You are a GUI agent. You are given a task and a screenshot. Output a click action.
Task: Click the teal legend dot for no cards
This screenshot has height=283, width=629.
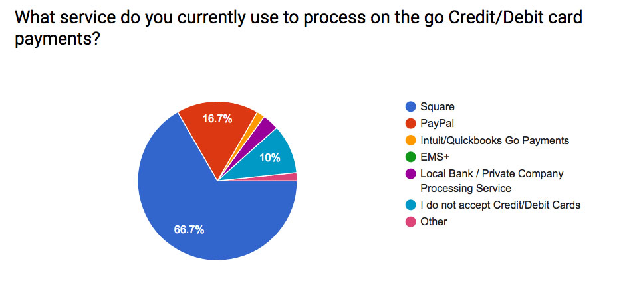point(411,205)
